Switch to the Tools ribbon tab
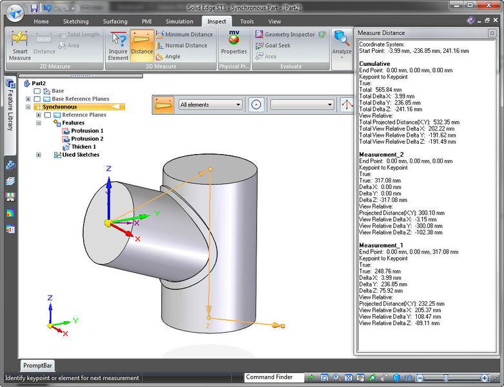The image size is (504, 387). coord(247,21)
